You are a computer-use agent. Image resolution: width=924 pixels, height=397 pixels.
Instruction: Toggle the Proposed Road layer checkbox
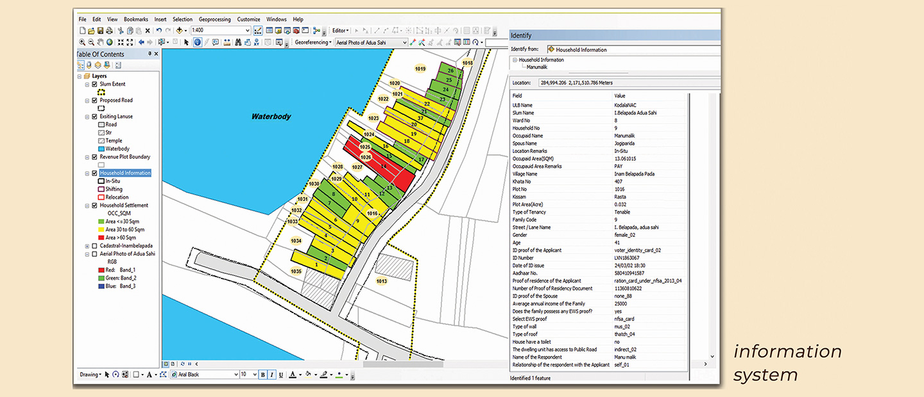pyautogui.click(x=95, y=101)
